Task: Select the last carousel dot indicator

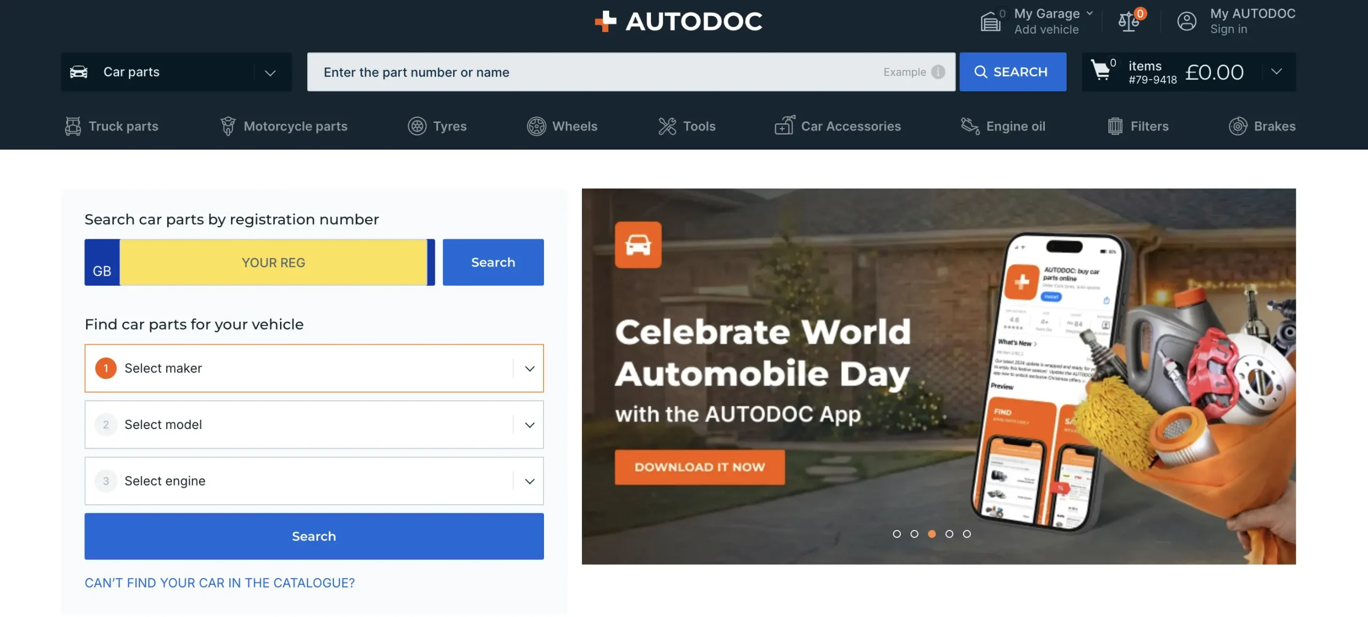Action: point(967,534)
